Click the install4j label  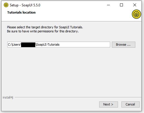[x=8, y=97]
